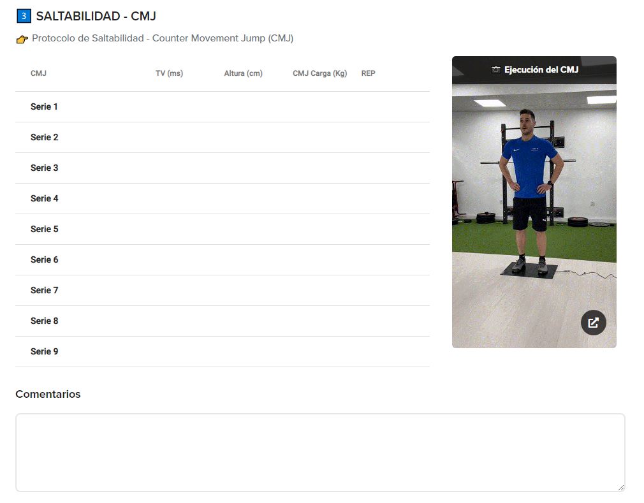Screen dimensions: 644x503
Task: Click the Ejecución del CMJ caption bar
Action: click(x=534, y=70)
